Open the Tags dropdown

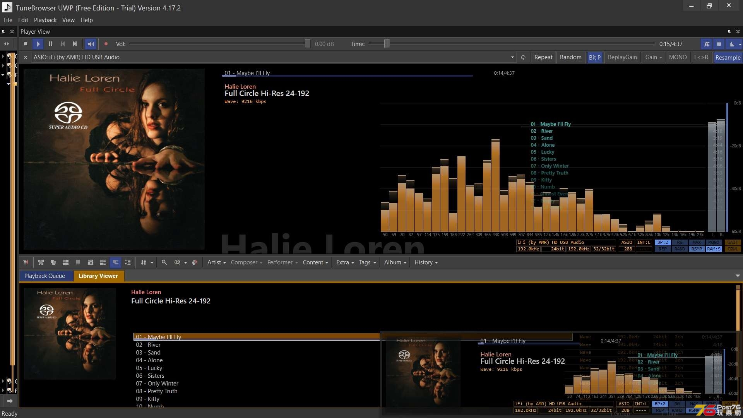click(x=367, y=262)
